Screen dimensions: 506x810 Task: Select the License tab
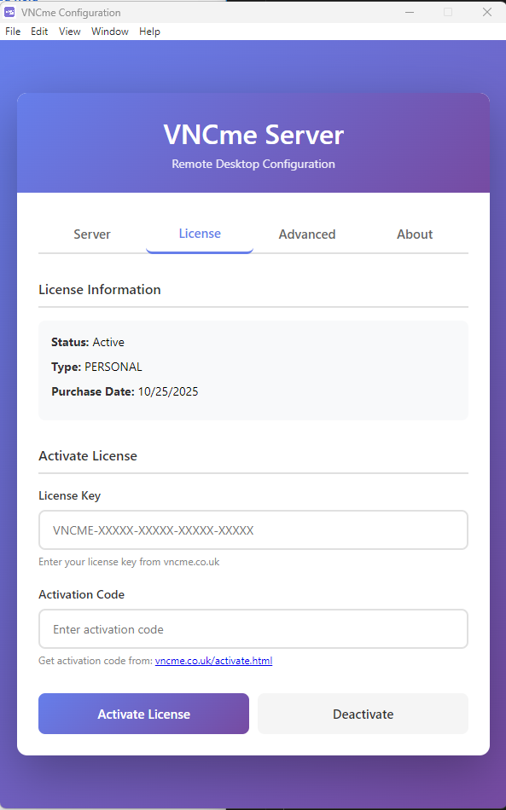(x=199, y=234)
